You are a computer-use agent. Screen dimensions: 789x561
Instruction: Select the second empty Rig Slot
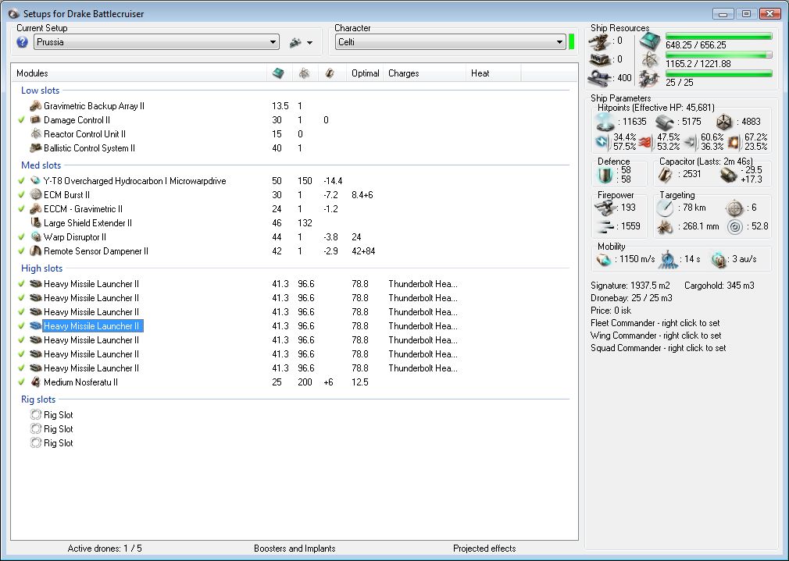coord(52,429)
